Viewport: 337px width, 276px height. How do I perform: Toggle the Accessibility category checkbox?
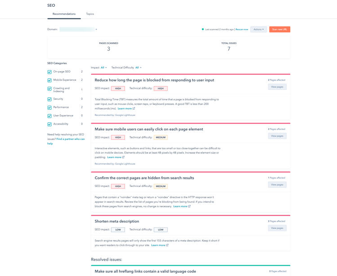click(49, 124)
